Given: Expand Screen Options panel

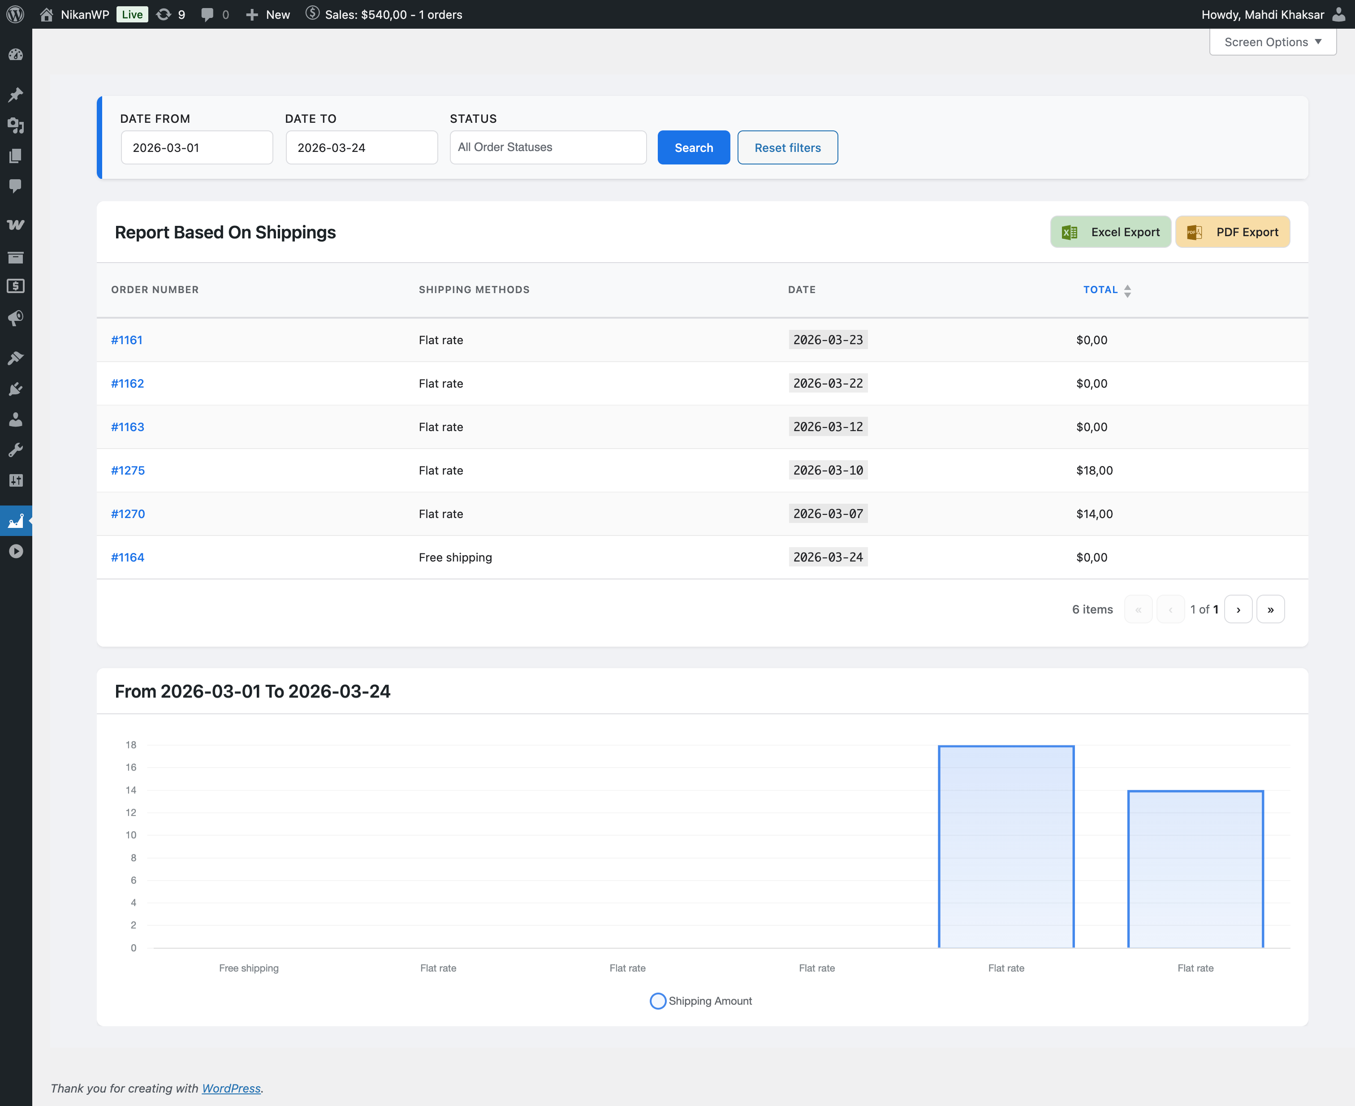Looking at the screenshot, I should coord(1272,42).
